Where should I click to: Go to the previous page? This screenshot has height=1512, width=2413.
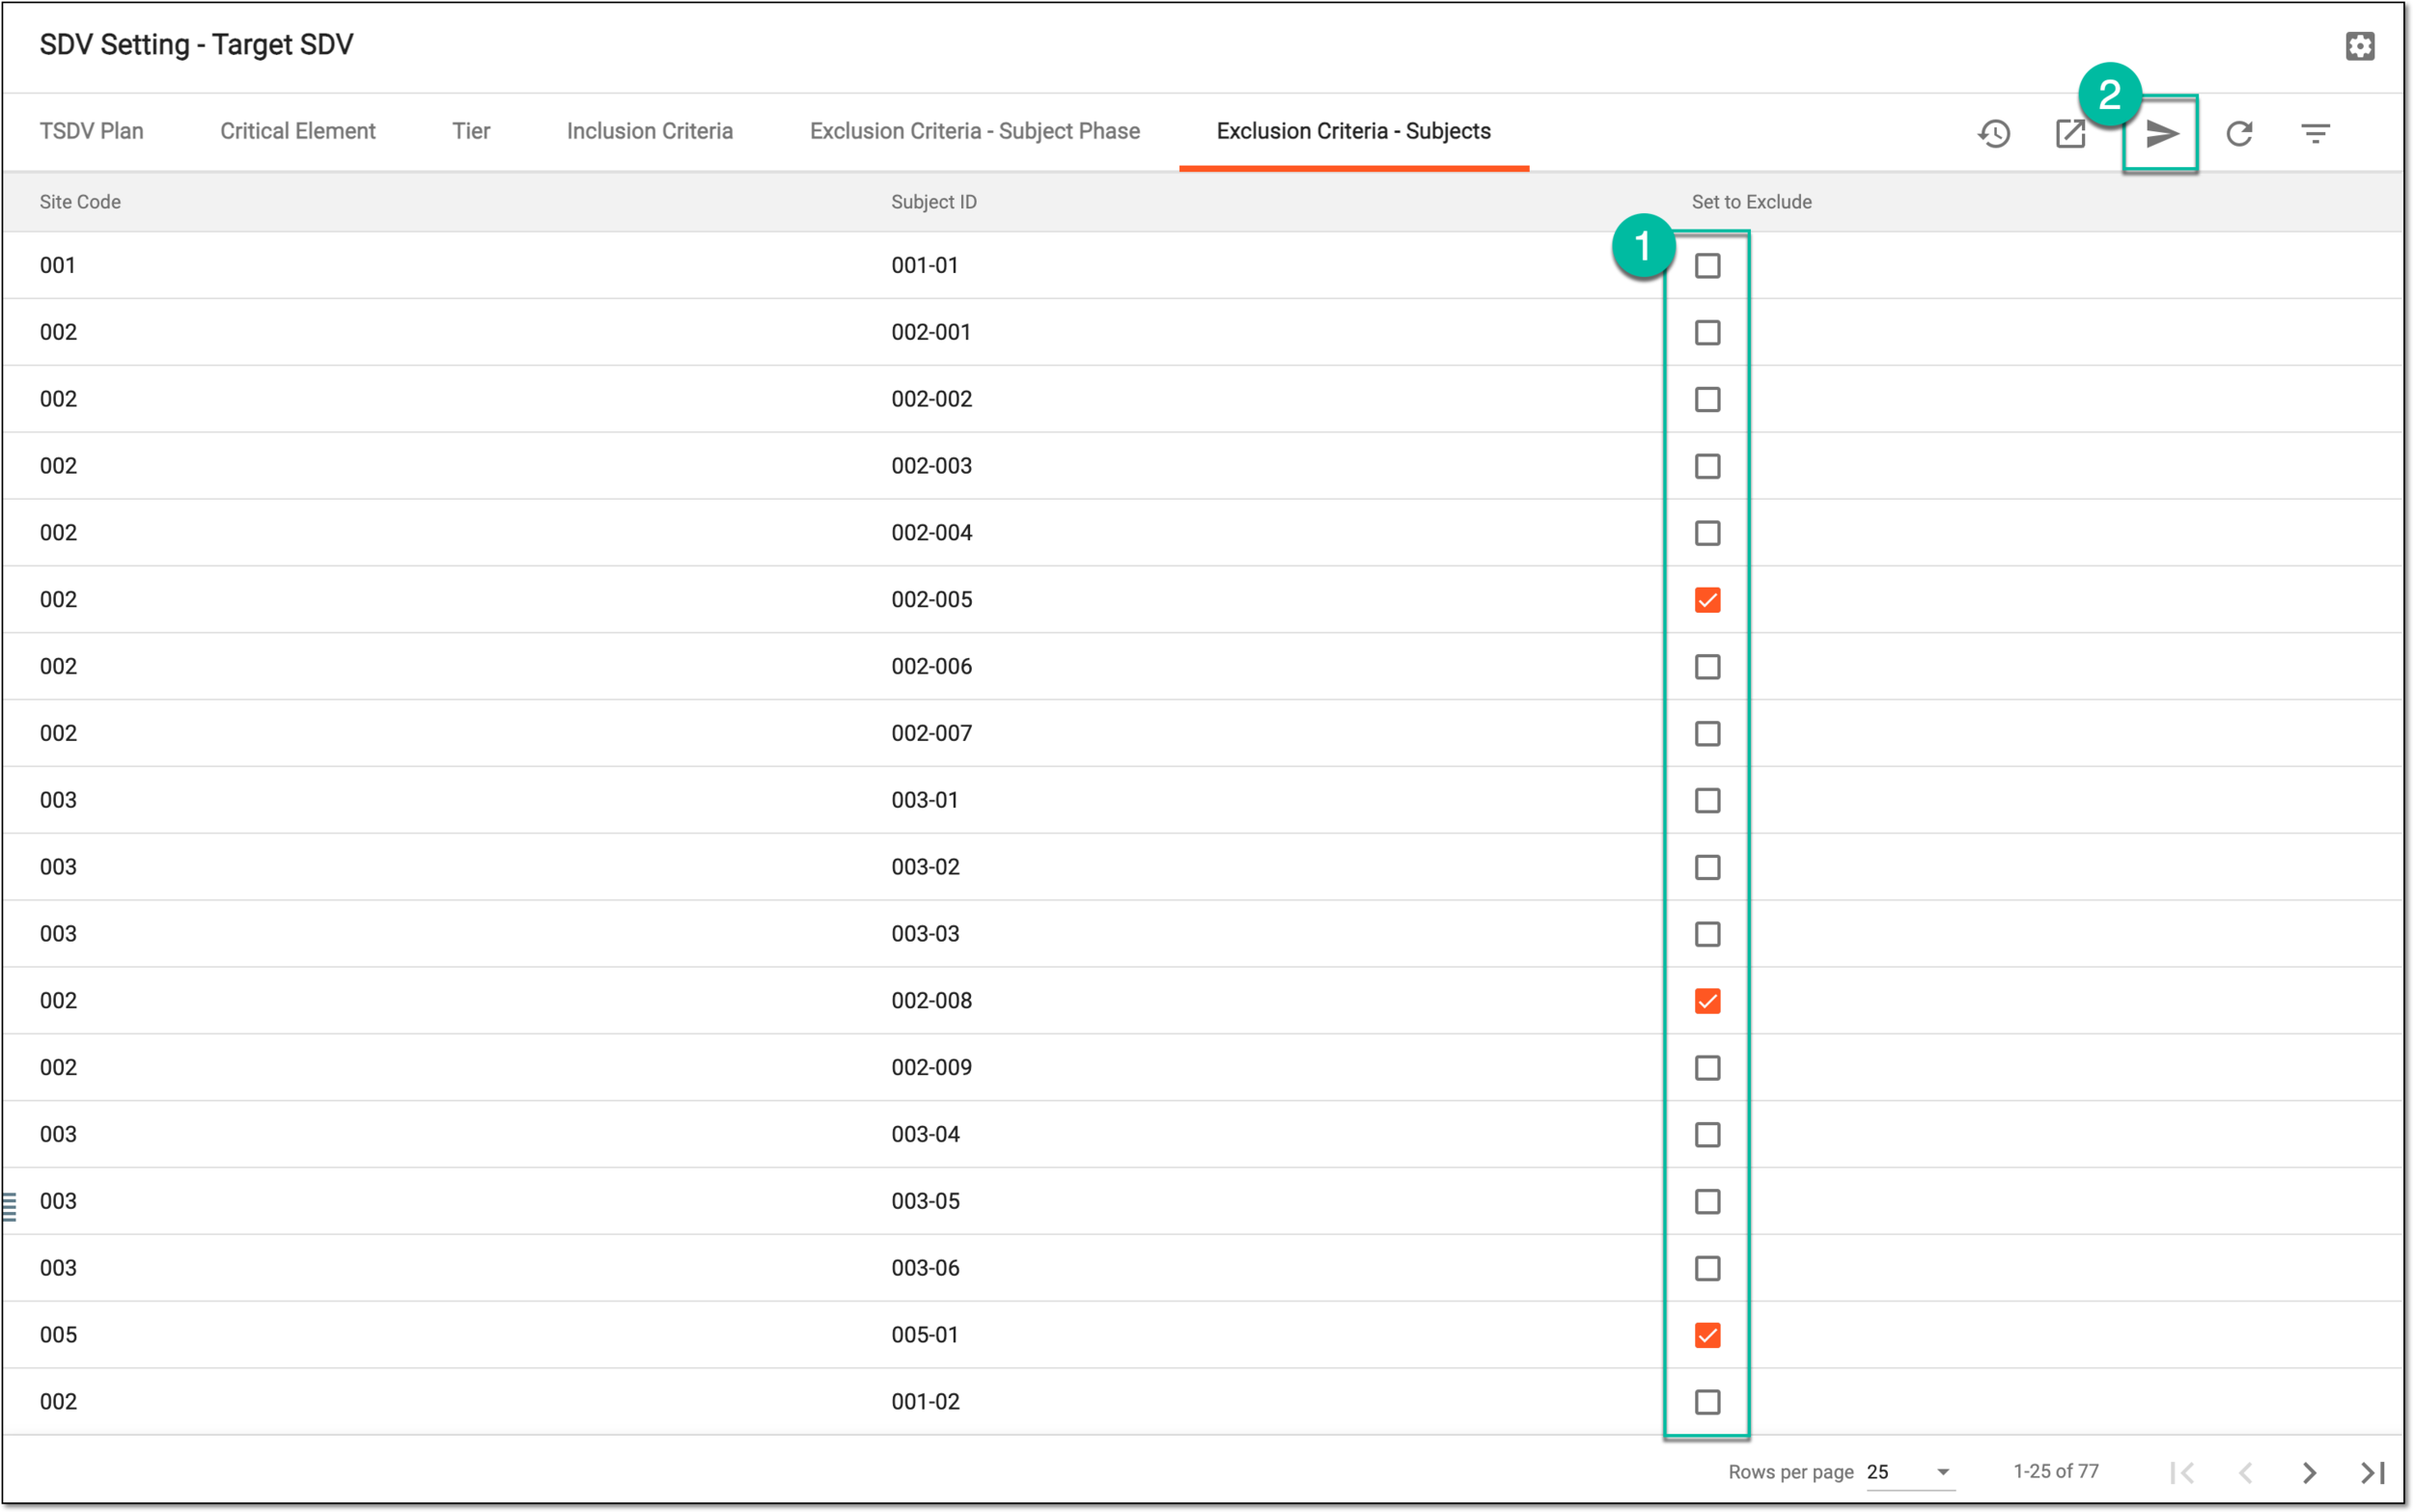tap(2246, 1472)
